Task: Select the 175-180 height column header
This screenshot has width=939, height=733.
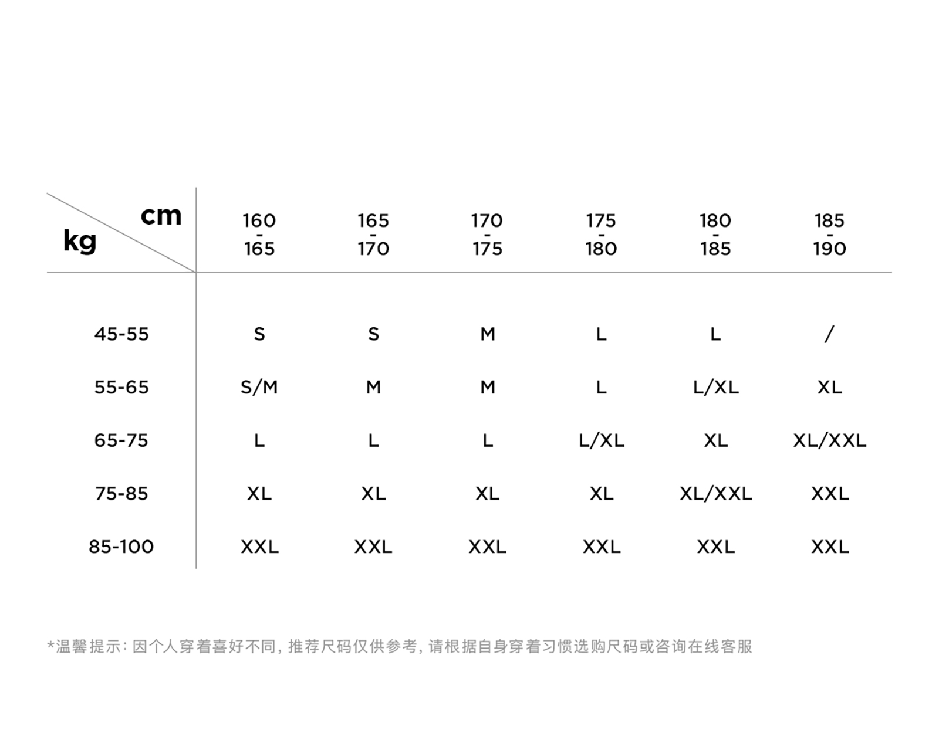Action: pyautogui.click(x=601, y=235)
